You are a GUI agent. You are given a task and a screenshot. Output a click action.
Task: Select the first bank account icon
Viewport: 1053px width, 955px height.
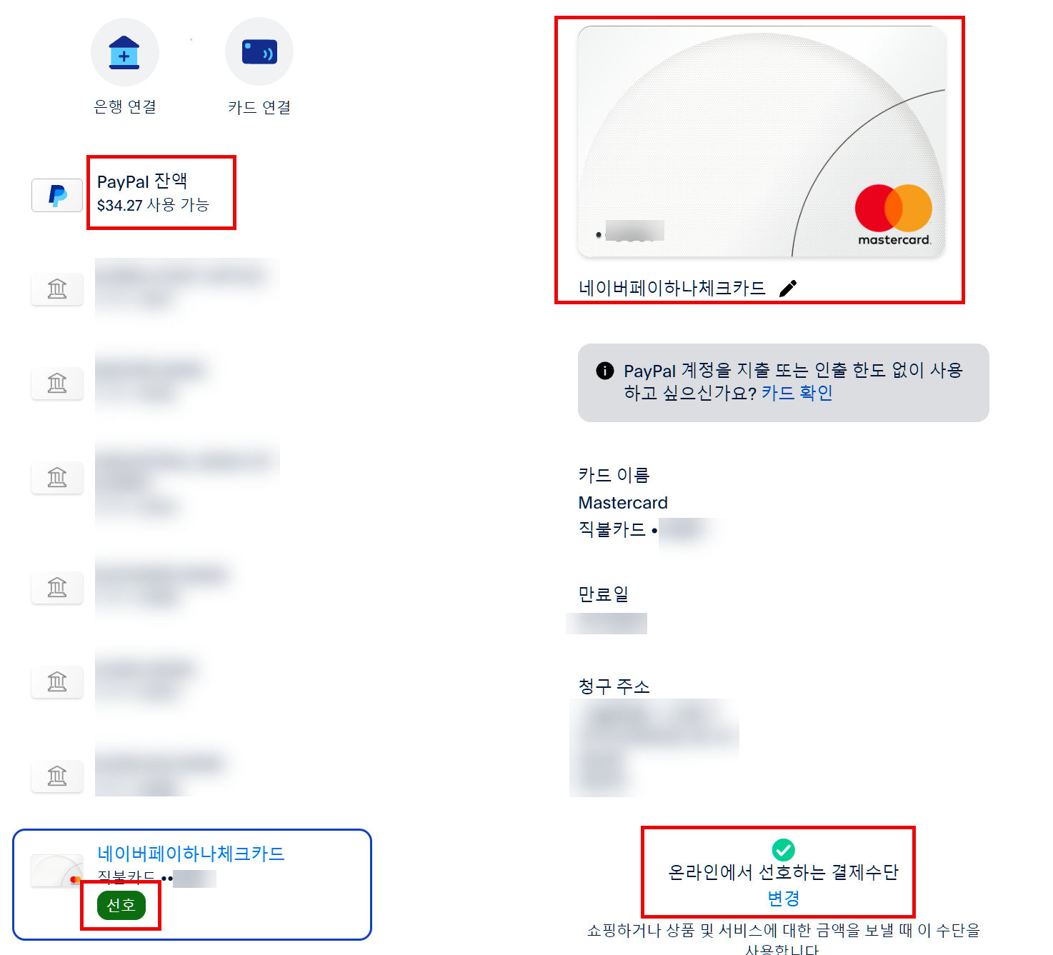click(x=57, y=289)
